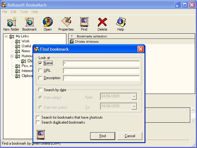Select the My Links label
This screenshot has width=197, height=148.
pyautogui.click(x=22, y=36)
